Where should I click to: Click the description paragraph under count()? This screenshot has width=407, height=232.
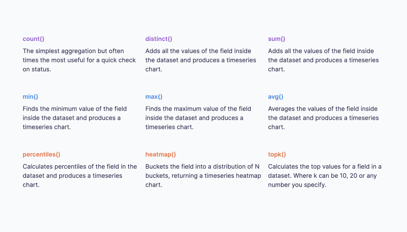pyautogui.click(x=79, y=60)
